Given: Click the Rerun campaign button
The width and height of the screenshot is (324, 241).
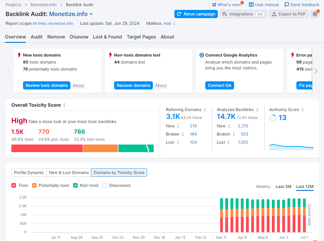Looking at the screenshot, I should pos(196,14).
